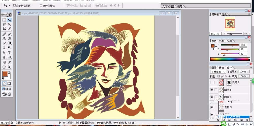Viewport: 254px width, 126px height.
Task: Select the Brush tool
Action: click(x=9, y=34)
